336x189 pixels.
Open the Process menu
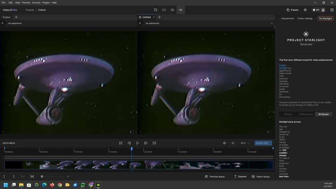tap(26, 2)
